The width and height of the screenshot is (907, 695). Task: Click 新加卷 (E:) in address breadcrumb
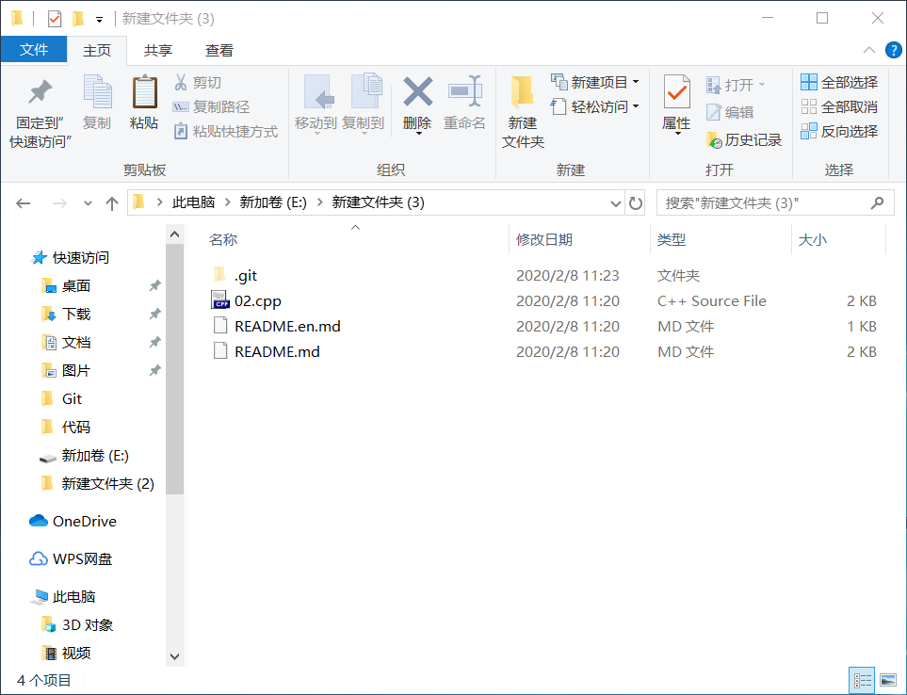tap(273, 202)
